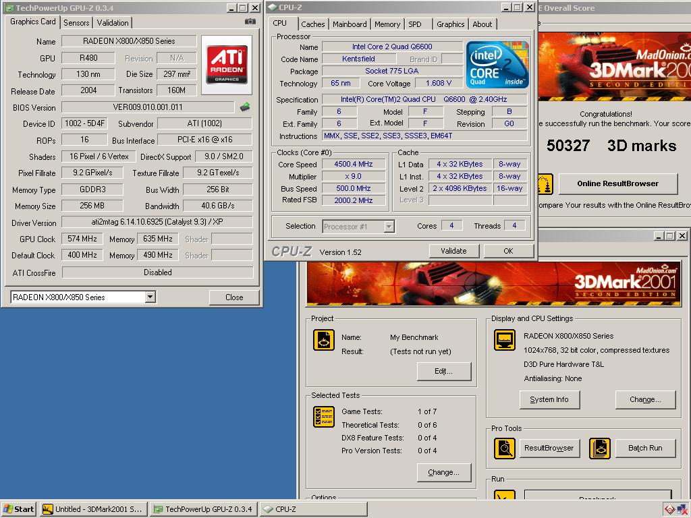
Task: Activate the GPU-Z taskbar button
Action: (203, 509)
